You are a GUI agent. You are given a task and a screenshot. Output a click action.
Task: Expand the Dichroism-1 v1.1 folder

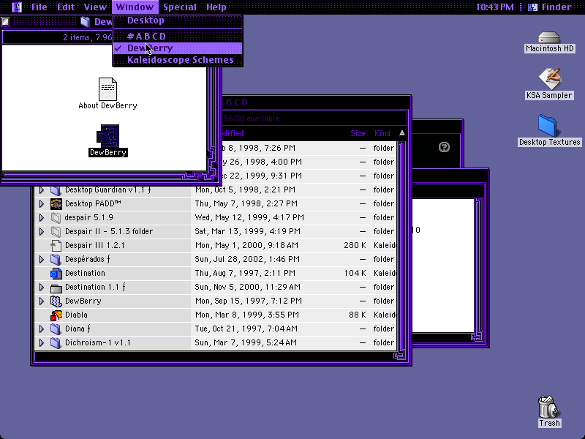tap(42, 342)
